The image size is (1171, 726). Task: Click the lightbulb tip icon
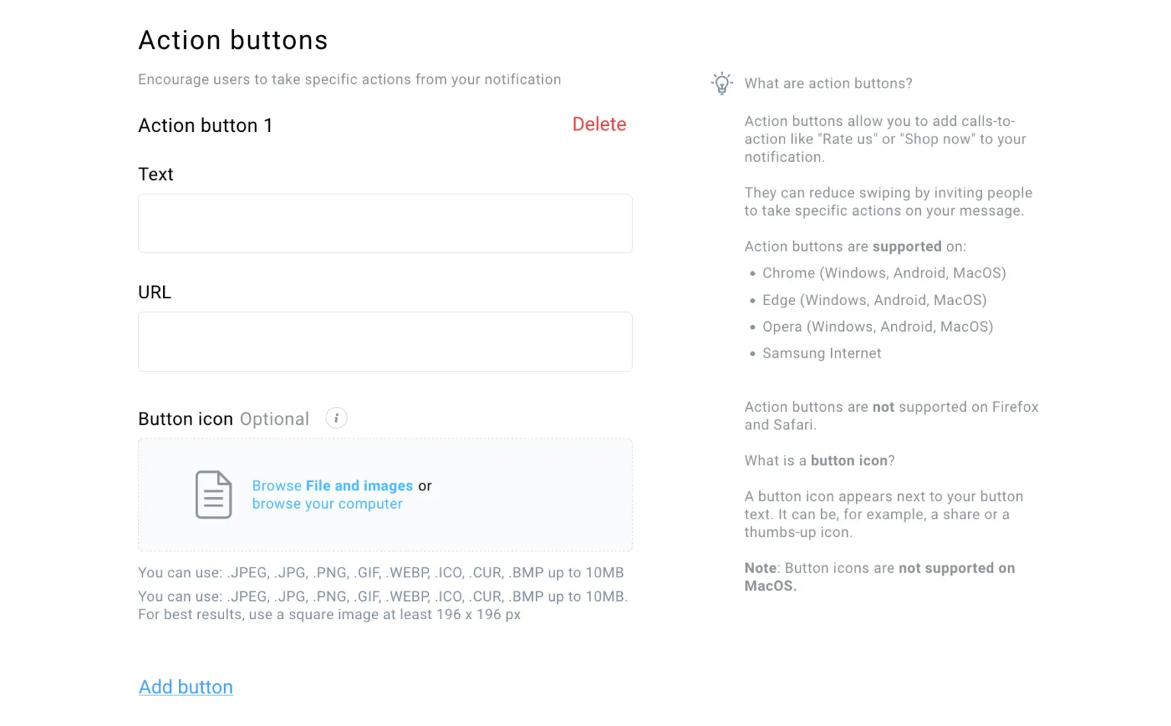tap(721, 83)
